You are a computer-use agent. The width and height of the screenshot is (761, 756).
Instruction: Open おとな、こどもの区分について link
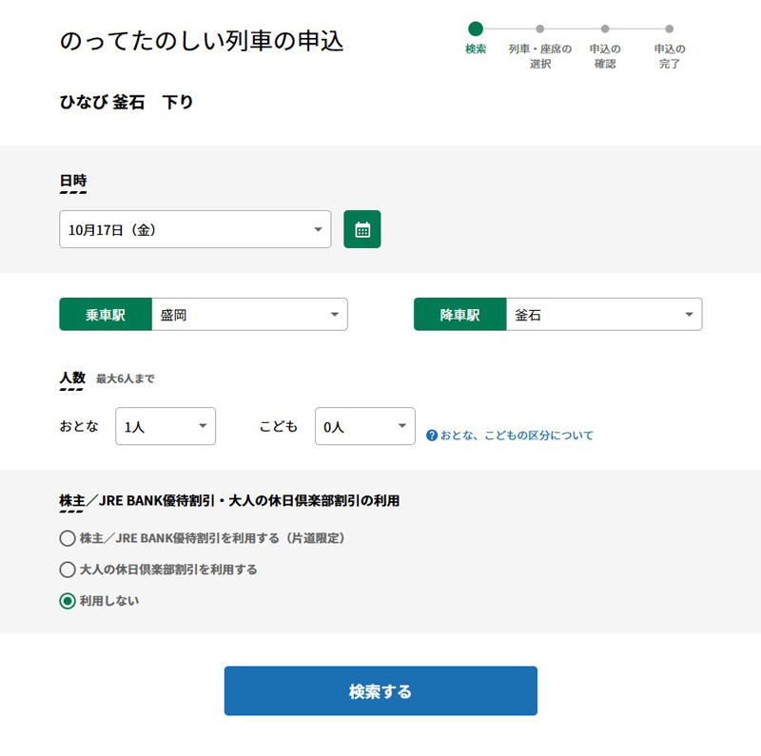(516, 436)
